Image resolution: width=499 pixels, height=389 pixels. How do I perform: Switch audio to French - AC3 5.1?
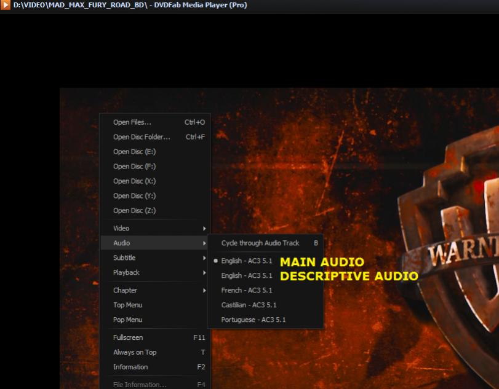[265, 290]
